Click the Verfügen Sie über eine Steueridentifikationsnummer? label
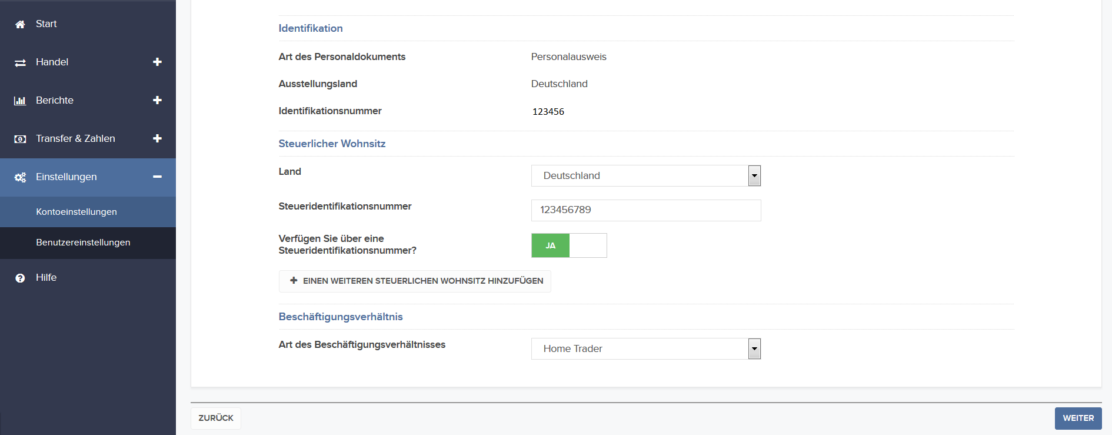 pos(347,244)
